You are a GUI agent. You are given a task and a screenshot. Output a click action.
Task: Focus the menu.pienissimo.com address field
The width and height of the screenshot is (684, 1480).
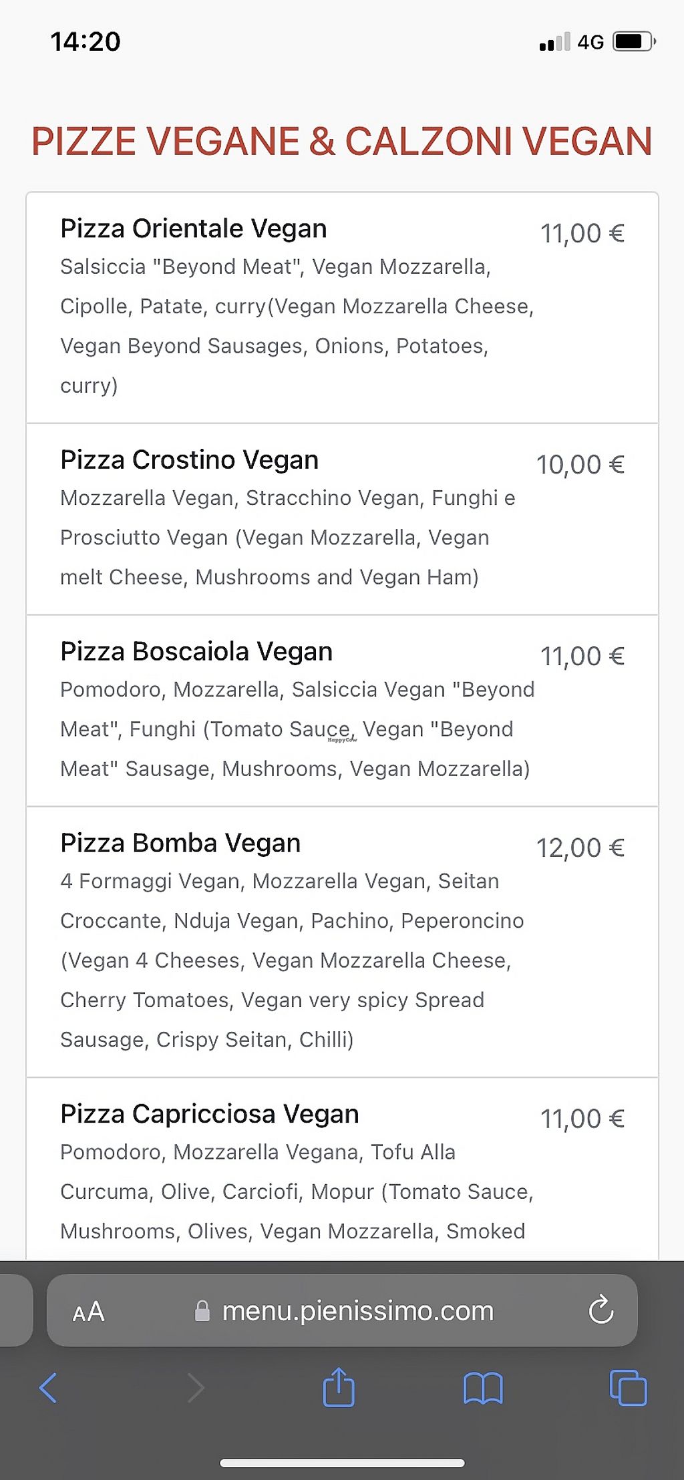(x=357, y=1311)
